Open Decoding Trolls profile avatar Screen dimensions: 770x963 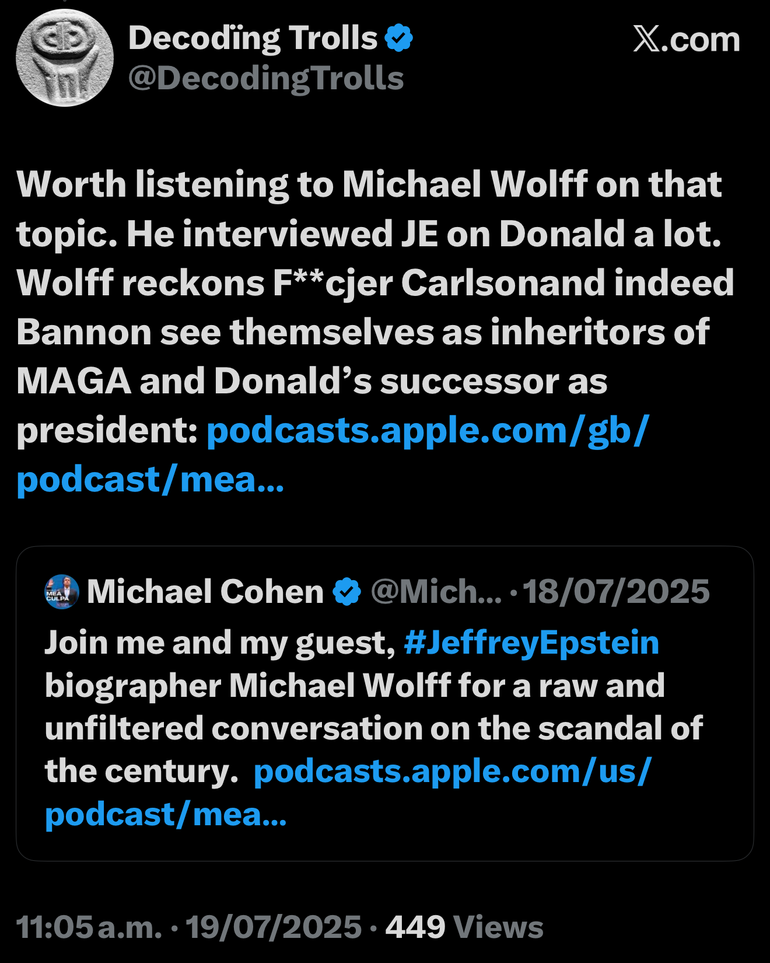pos(65,58)
